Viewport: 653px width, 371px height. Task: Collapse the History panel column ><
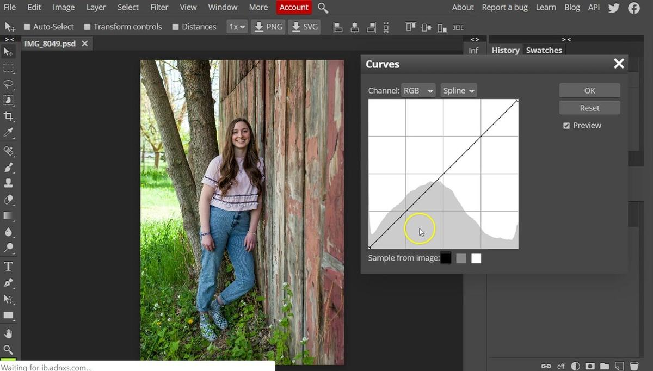point(566,39)
